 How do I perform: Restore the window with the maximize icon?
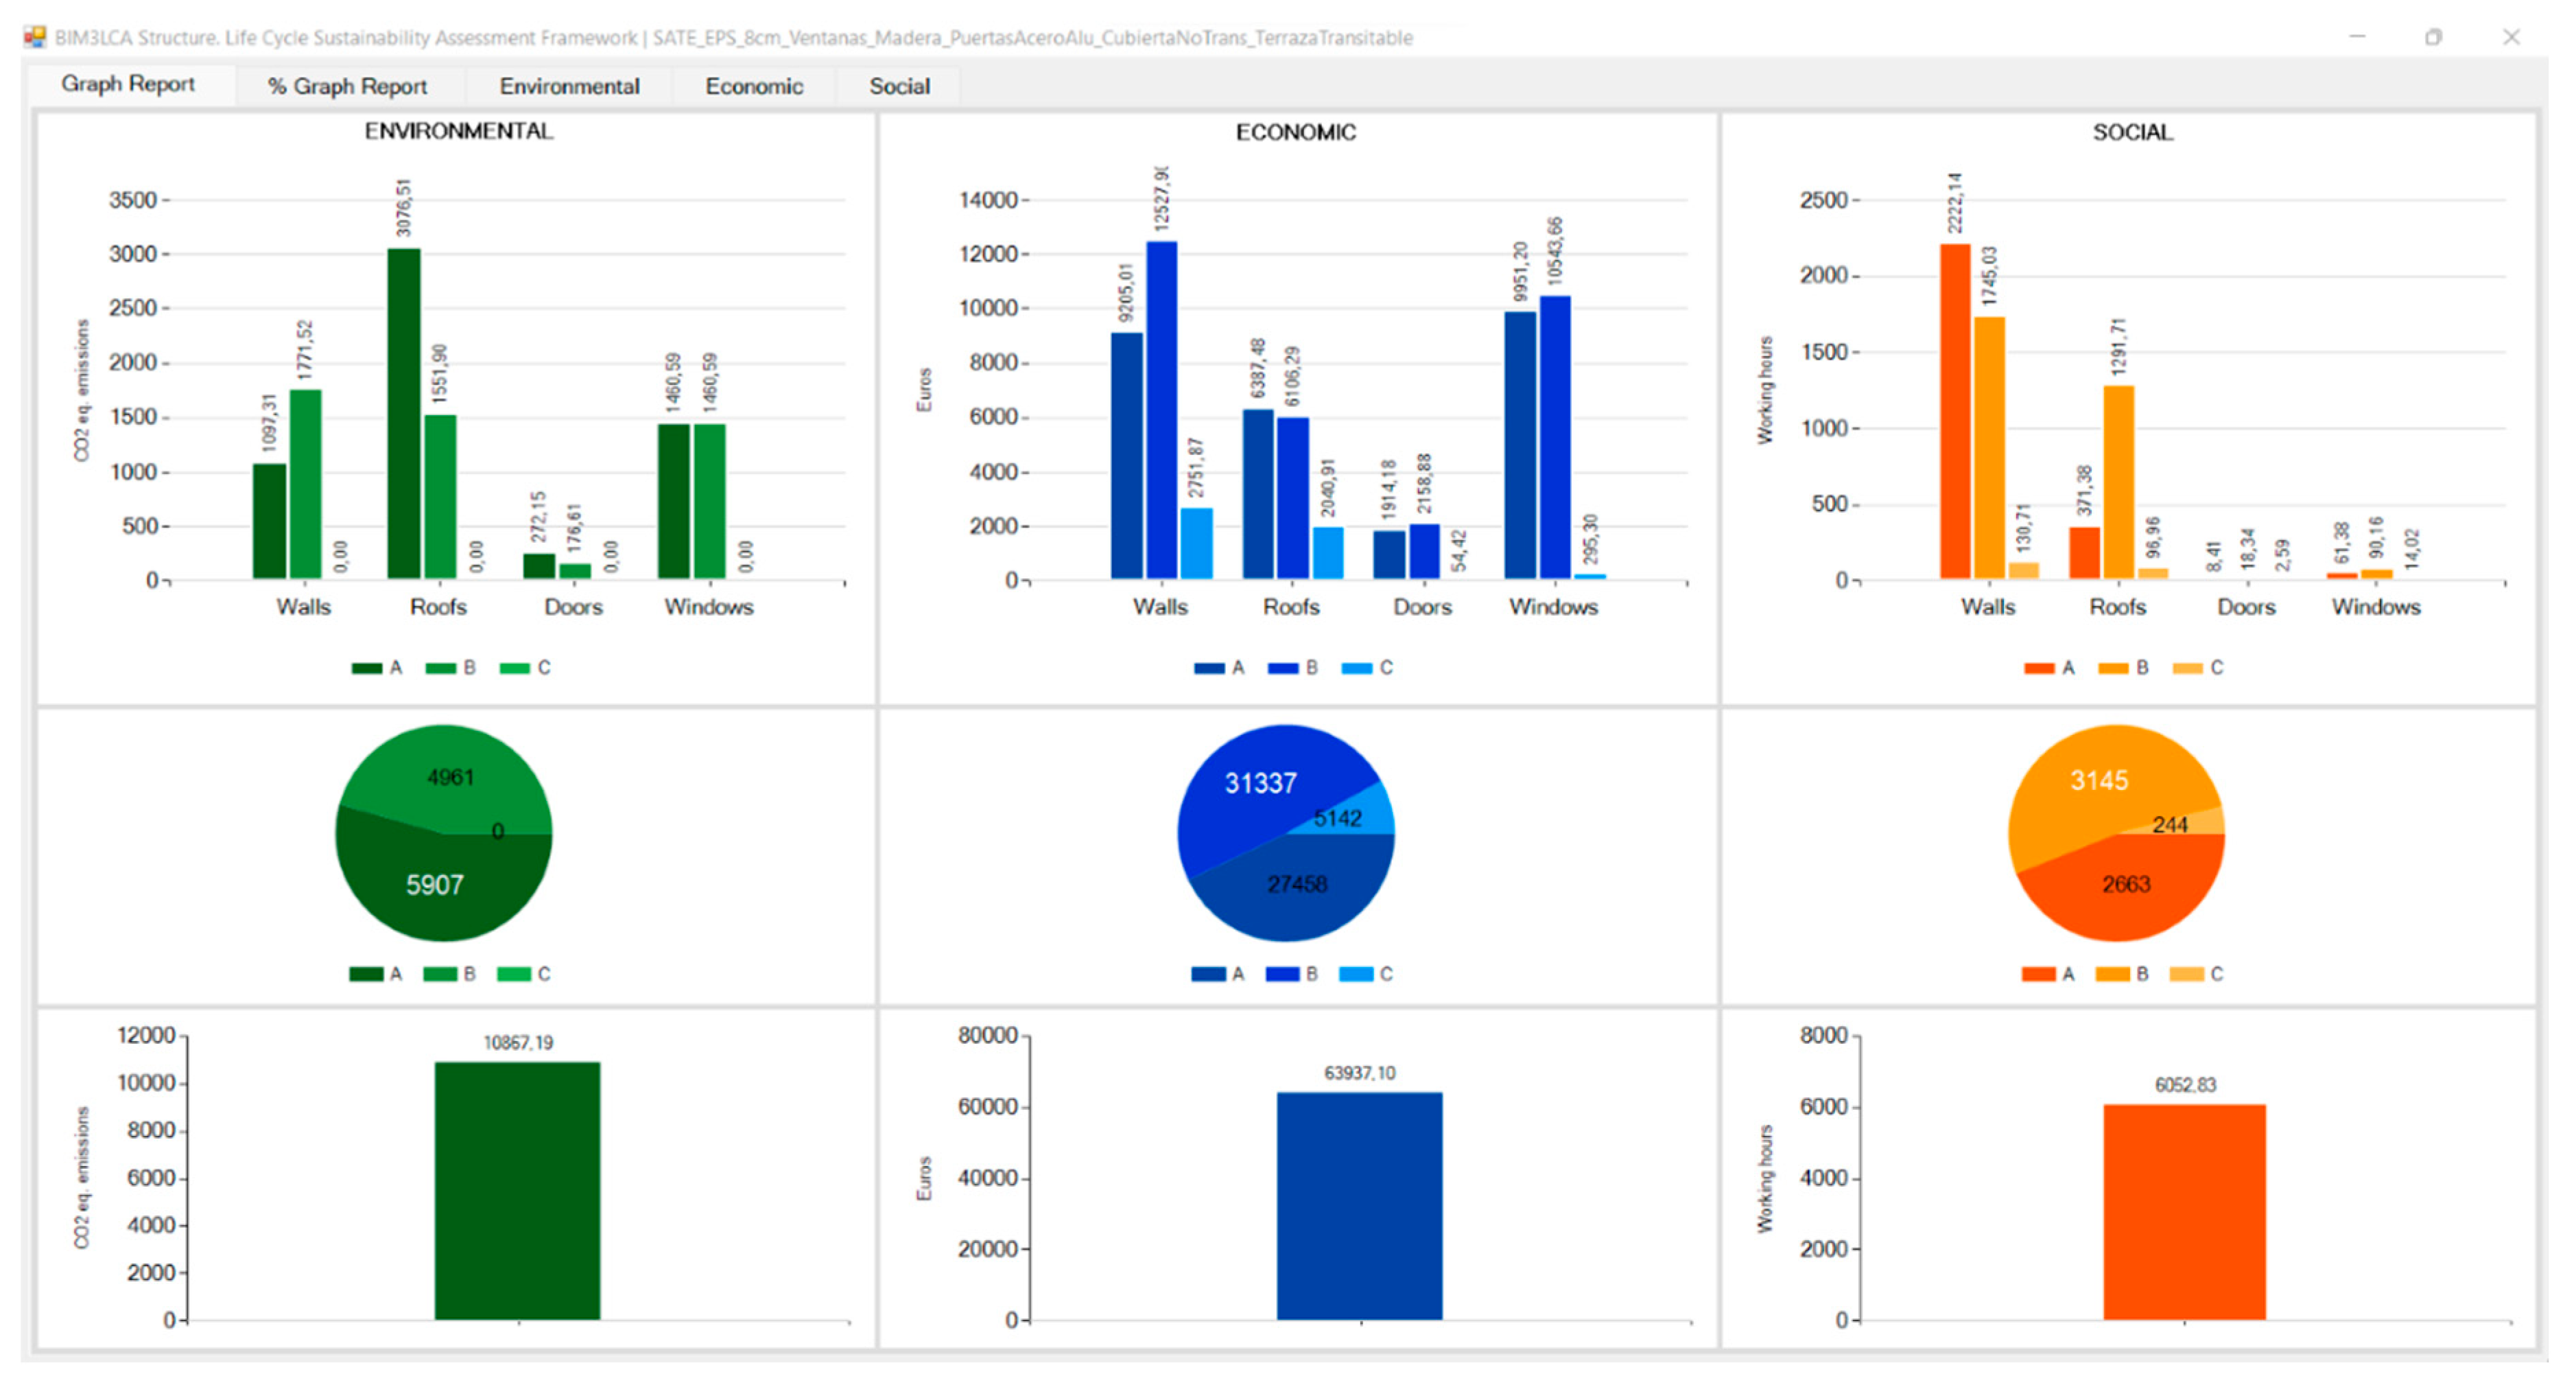coord(2433,37)
